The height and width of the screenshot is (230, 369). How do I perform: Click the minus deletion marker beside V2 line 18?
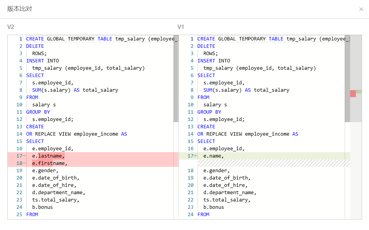click(24, 163)
